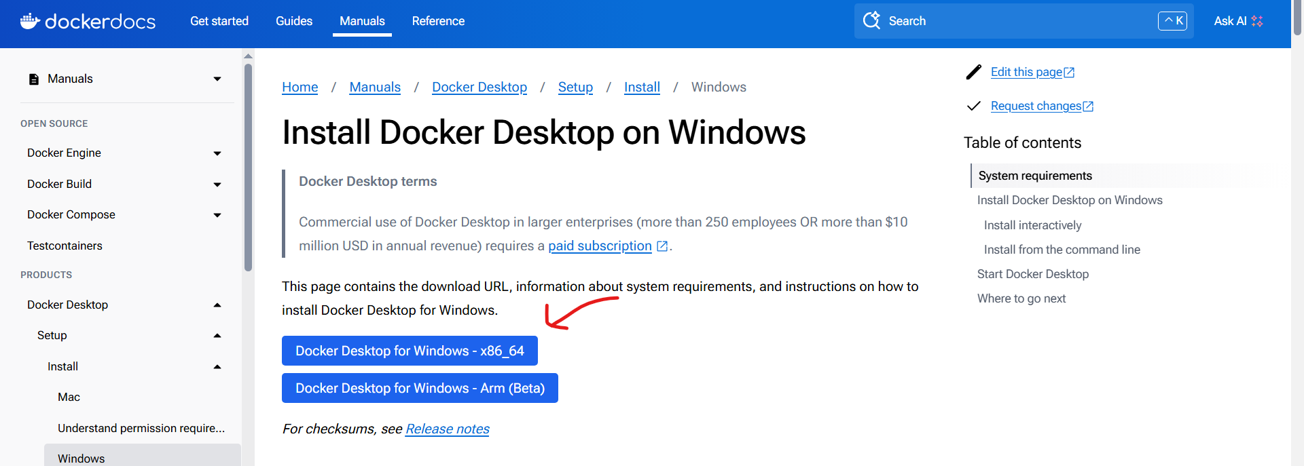
Task: Click the Search input field
Action: click(1024, 21)
